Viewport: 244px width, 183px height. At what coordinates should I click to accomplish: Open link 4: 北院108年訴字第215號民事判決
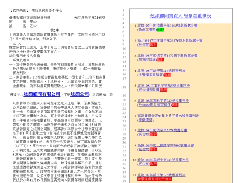click(x=161, y=70)
